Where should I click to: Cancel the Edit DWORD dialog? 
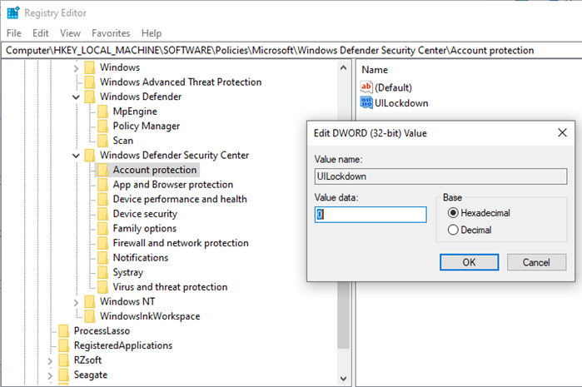click(x=535, y=262)
